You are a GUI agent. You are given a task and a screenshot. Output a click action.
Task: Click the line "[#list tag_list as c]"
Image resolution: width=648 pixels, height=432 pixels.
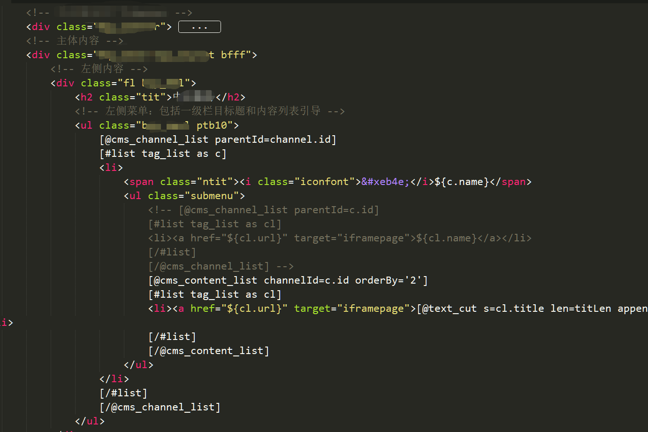163,154
